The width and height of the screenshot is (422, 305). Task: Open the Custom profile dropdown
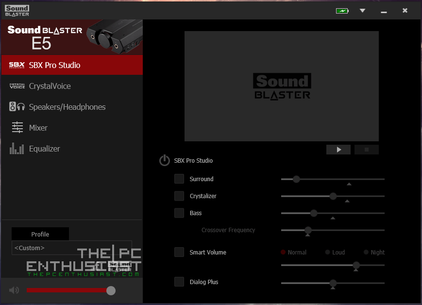71,248
